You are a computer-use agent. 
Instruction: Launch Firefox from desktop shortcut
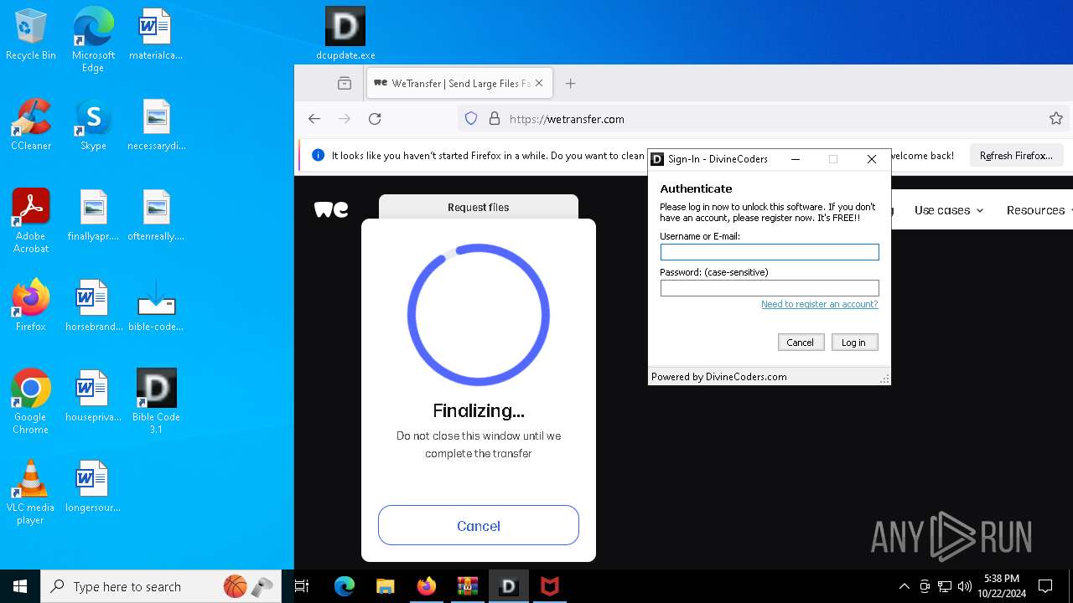[31, 306]
